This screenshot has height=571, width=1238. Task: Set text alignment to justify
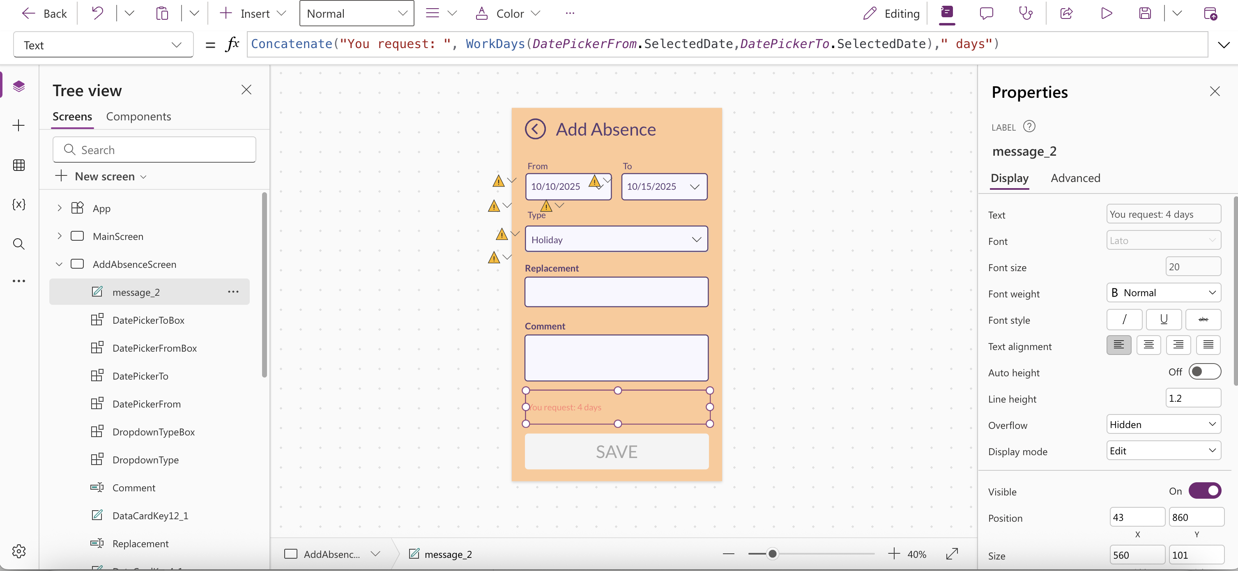1208,345
